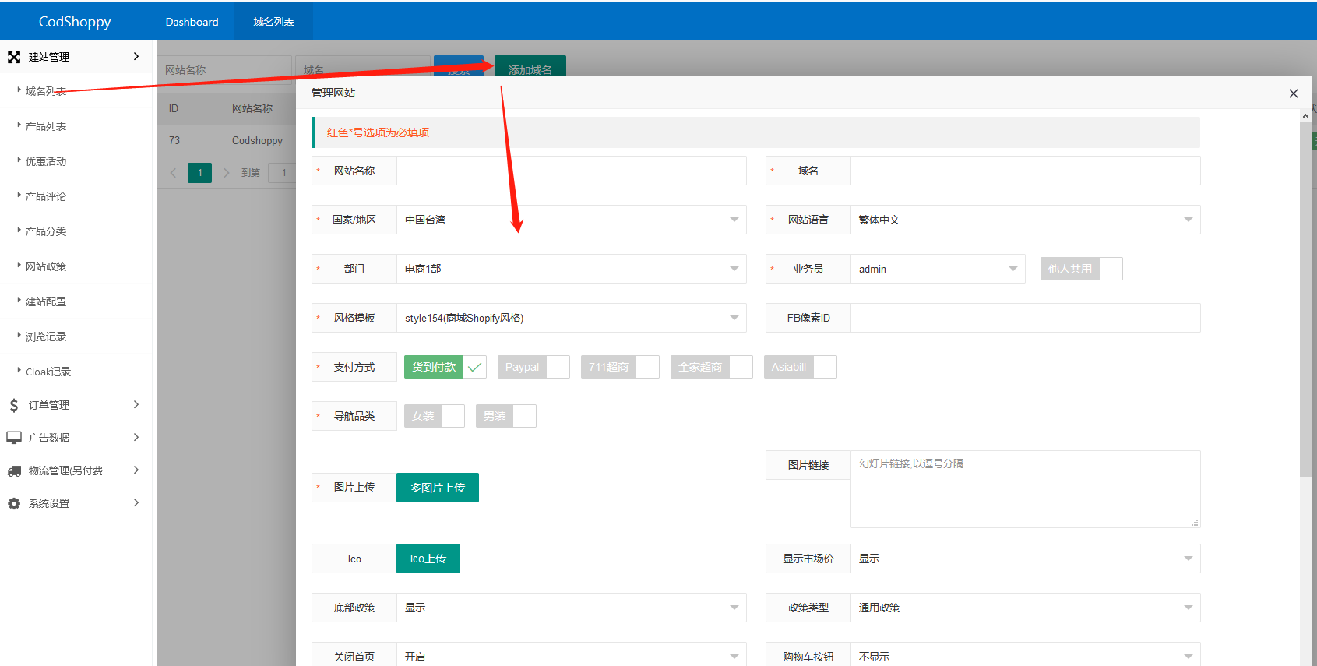Toggle 全家超商 payment option

712,367
